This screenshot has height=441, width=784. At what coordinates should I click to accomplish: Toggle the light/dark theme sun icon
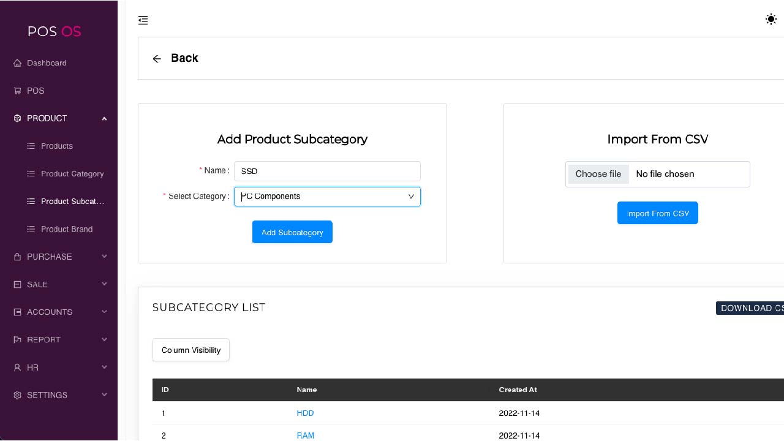pyautogui.click(x=771, y=20)
